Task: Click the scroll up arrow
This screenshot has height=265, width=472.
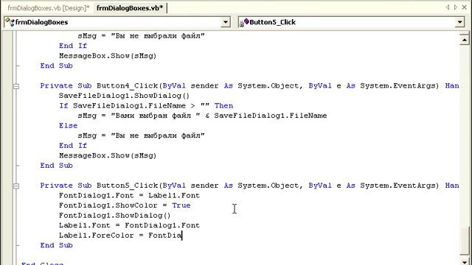Action: [465, 40]
